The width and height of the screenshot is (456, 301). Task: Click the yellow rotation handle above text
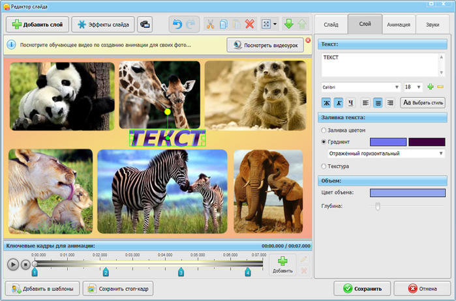tap(168, 111)
